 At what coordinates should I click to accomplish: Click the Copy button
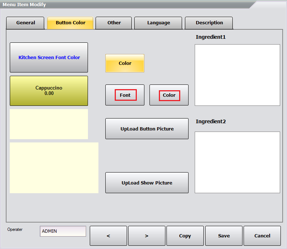tap(185, 236)
